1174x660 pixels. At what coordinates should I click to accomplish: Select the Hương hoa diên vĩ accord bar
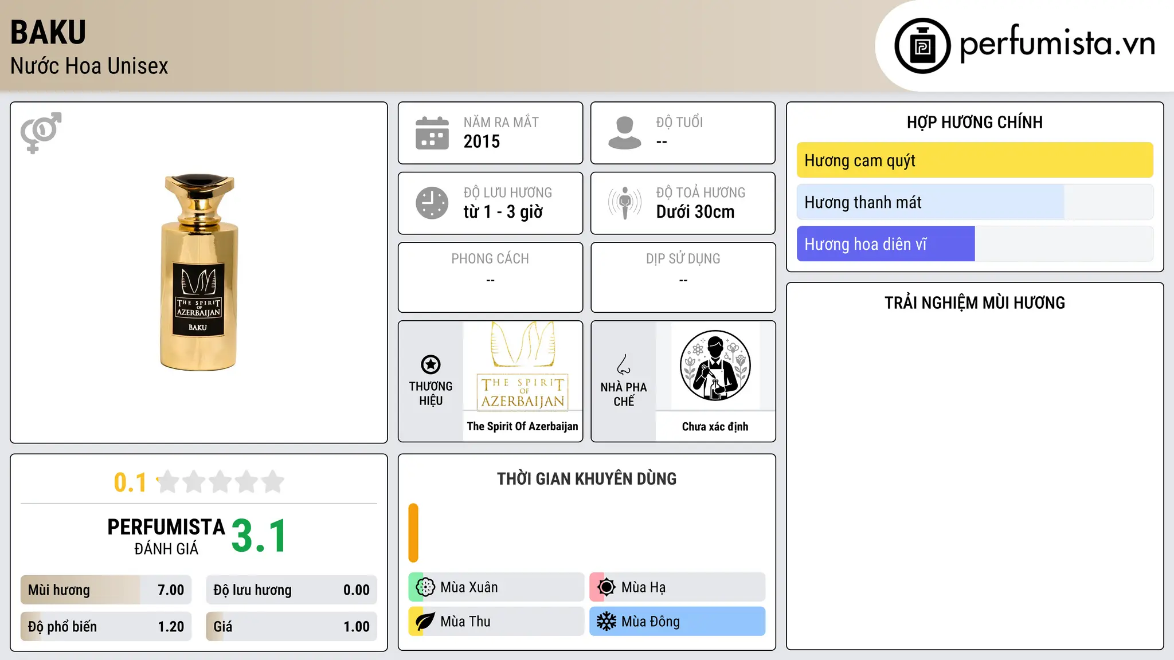point(975,244)
